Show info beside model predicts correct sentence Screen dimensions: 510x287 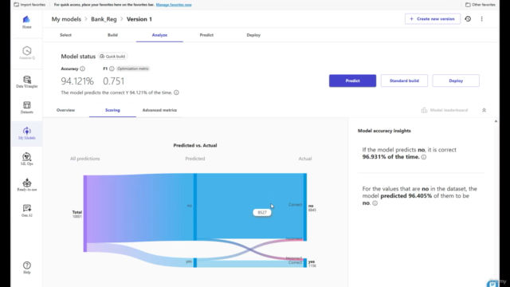[176, 92]
